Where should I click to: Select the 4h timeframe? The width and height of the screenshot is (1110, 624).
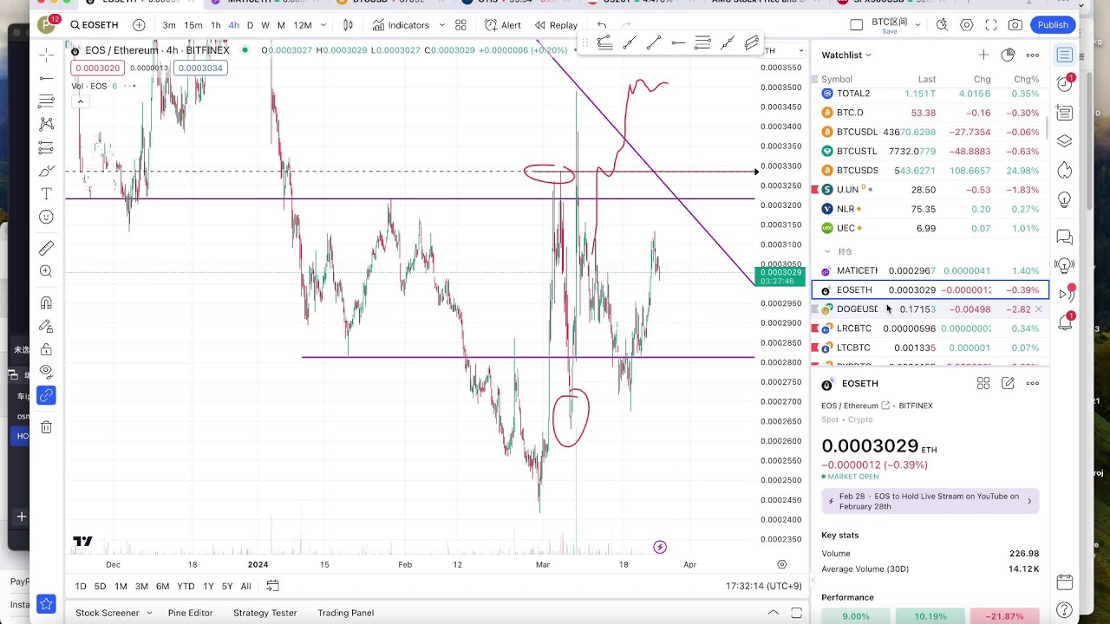coord(234,25)
